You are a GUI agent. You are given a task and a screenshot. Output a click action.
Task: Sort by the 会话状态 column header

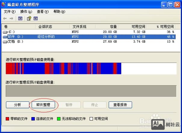point(52,27)
